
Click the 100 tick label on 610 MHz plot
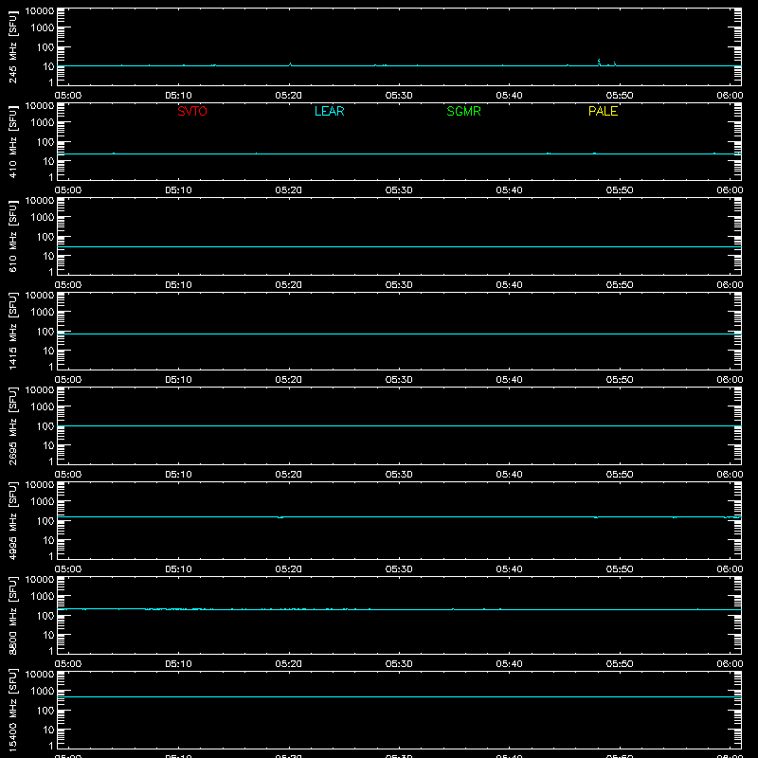pyautogui.click(x=45, y=237)
